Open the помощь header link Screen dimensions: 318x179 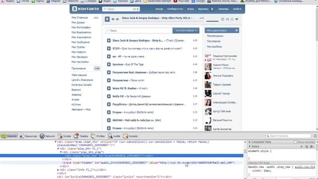click(224, 9)
